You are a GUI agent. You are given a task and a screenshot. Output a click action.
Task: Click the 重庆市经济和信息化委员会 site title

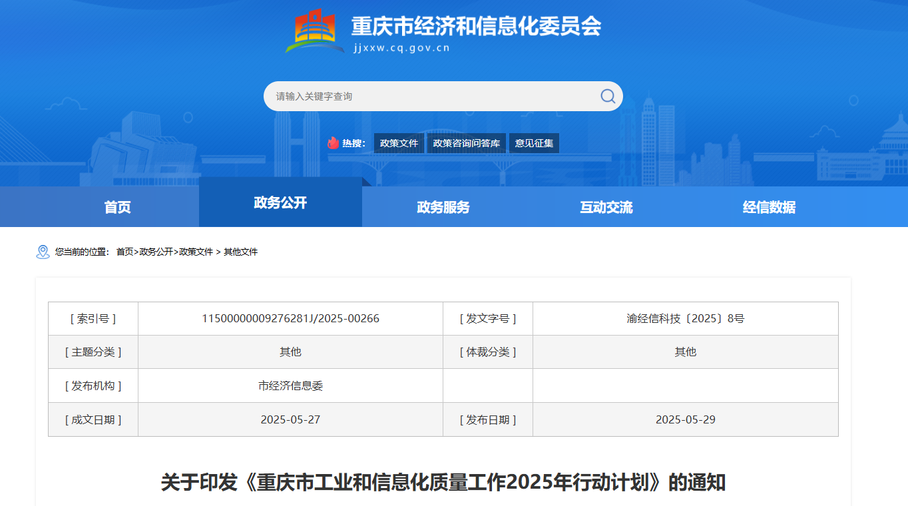point(476,26)
